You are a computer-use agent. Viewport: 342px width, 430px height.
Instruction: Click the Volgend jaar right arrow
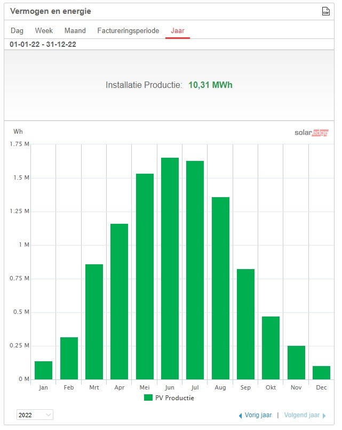324,415
